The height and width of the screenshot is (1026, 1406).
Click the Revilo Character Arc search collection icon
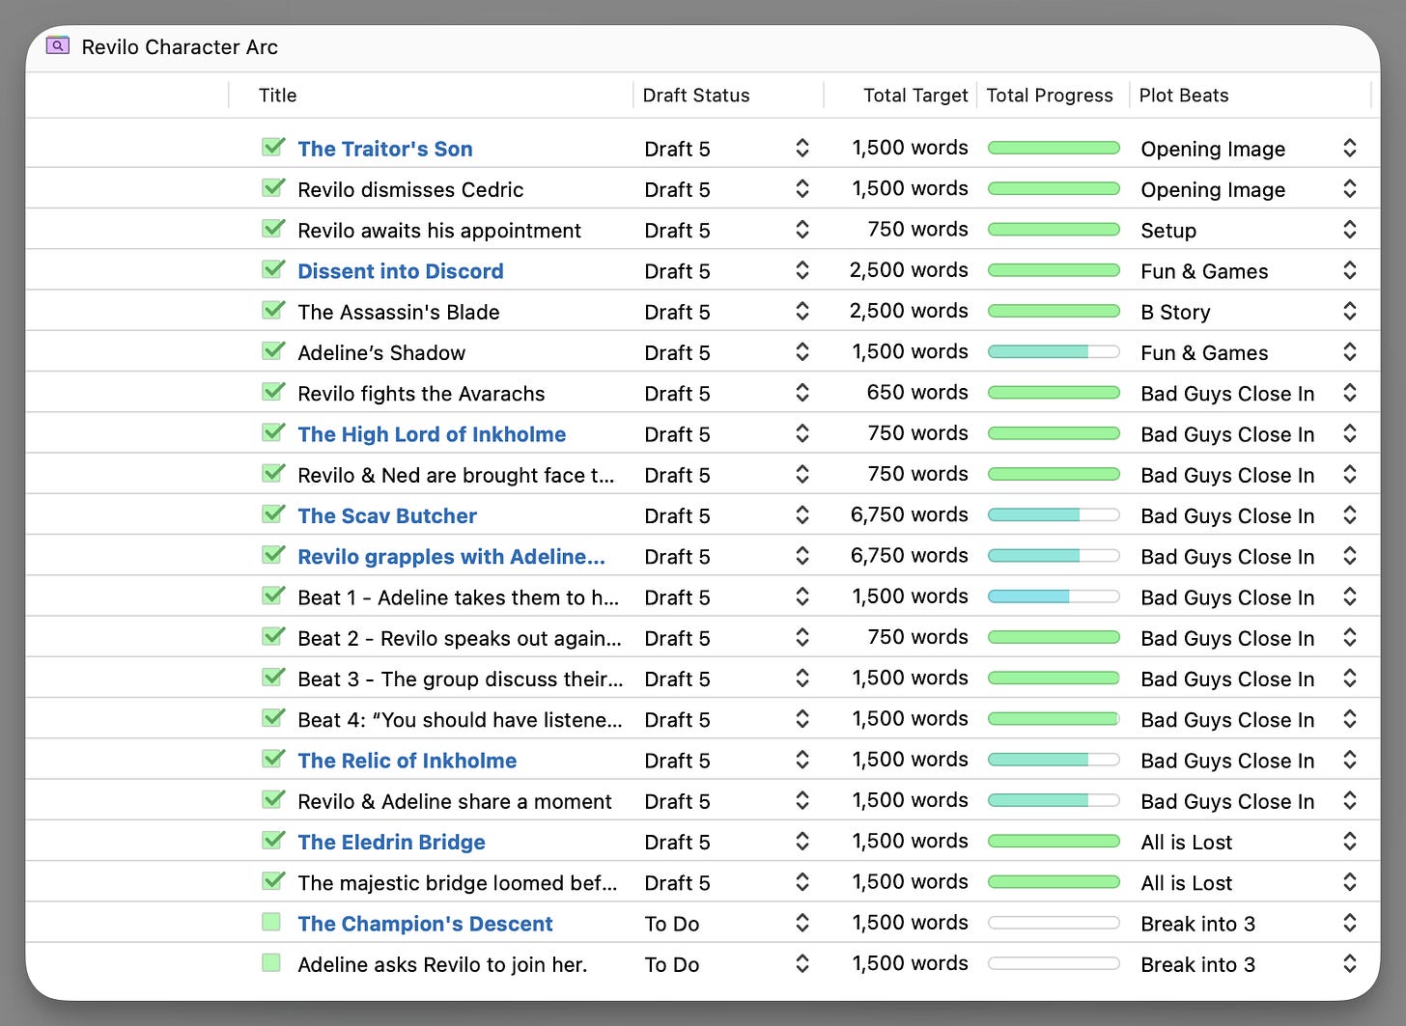coord(58,46)
